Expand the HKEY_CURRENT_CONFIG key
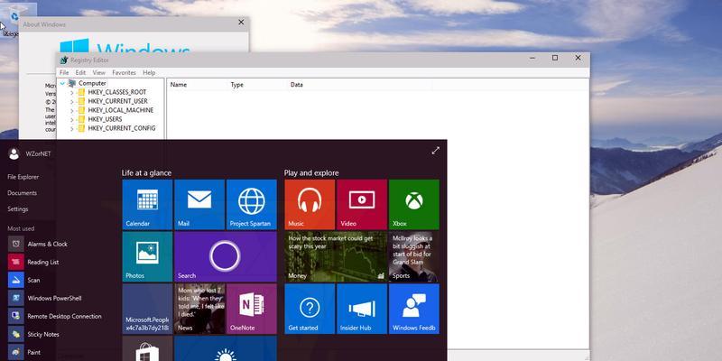This screenshot has width=722, height=361. tap(72, 128)
